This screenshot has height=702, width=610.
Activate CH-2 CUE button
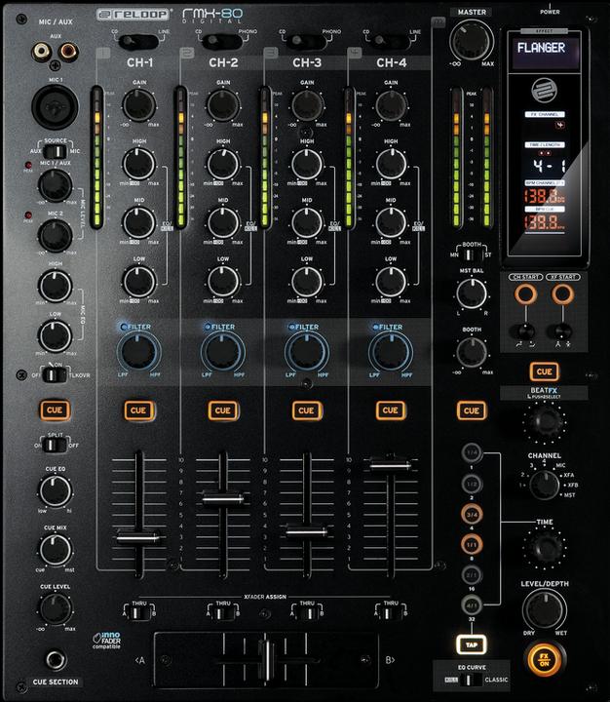(x=222, y=410)
